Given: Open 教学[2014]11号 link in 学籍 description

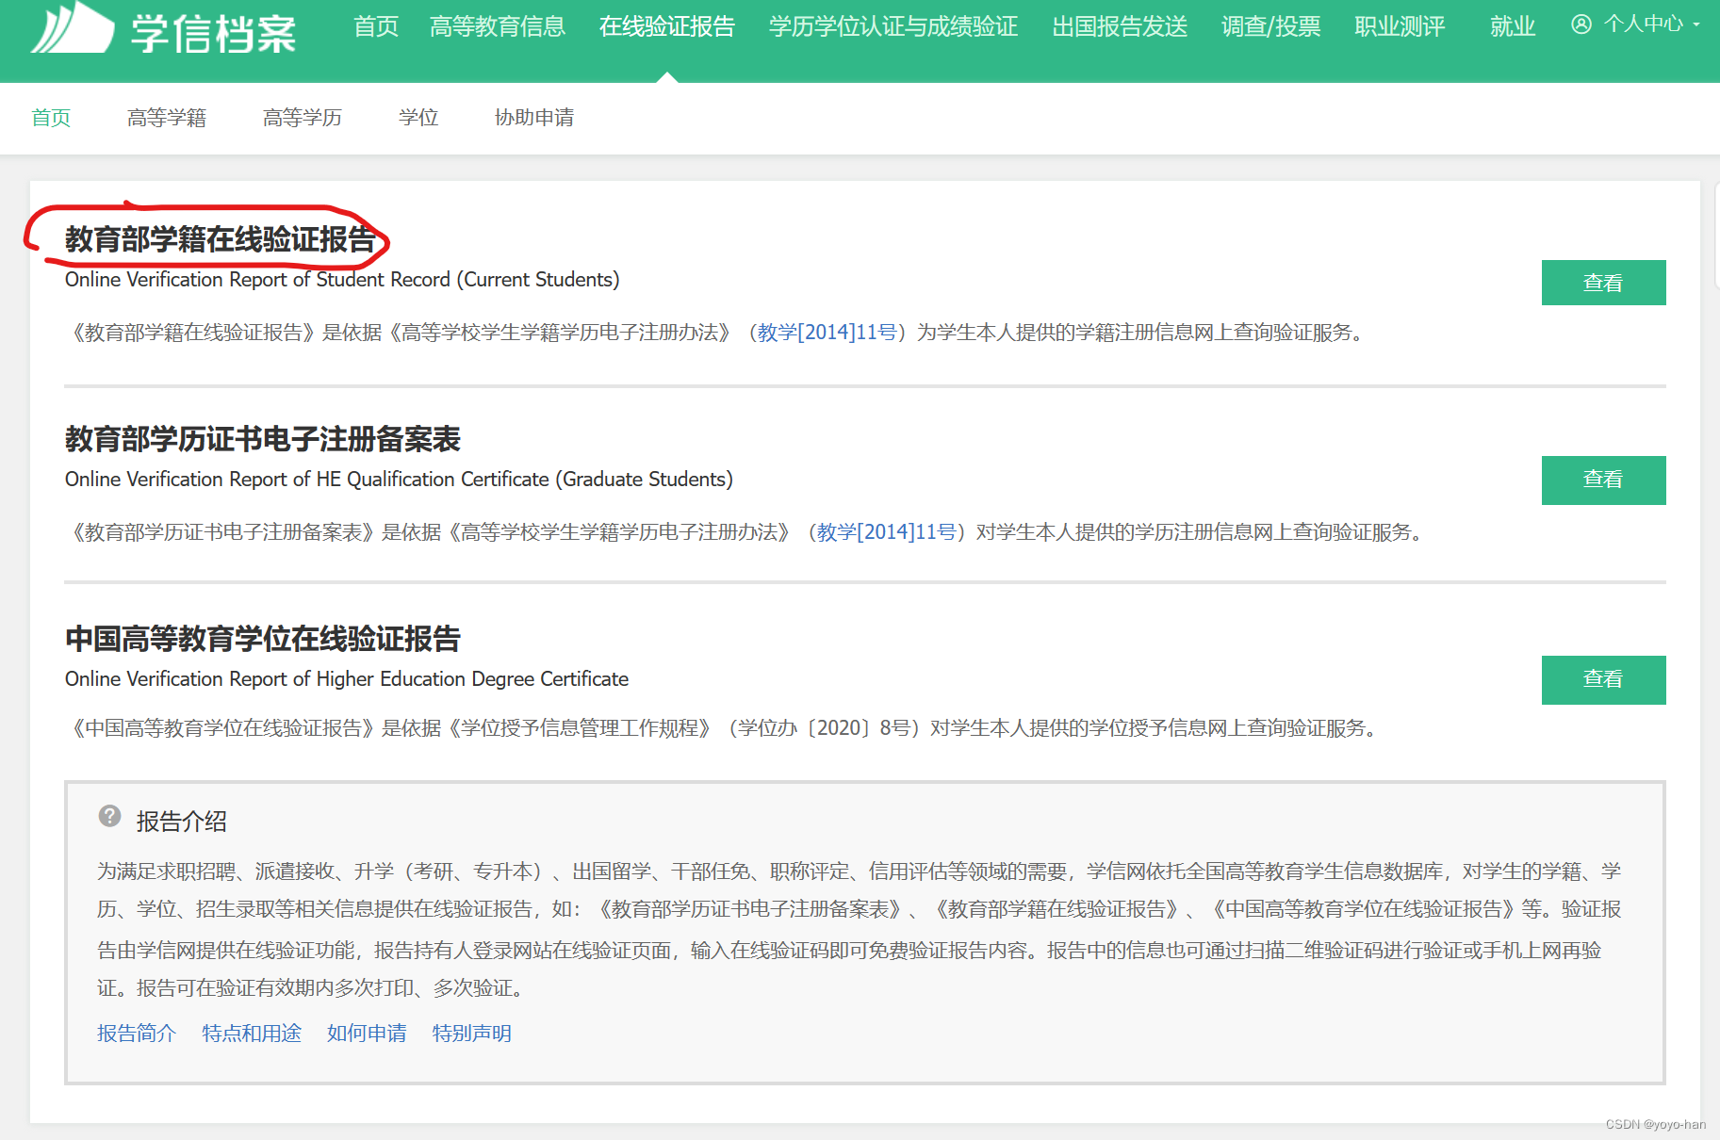Looking at the screenshot, I should (x=827, y=333).
